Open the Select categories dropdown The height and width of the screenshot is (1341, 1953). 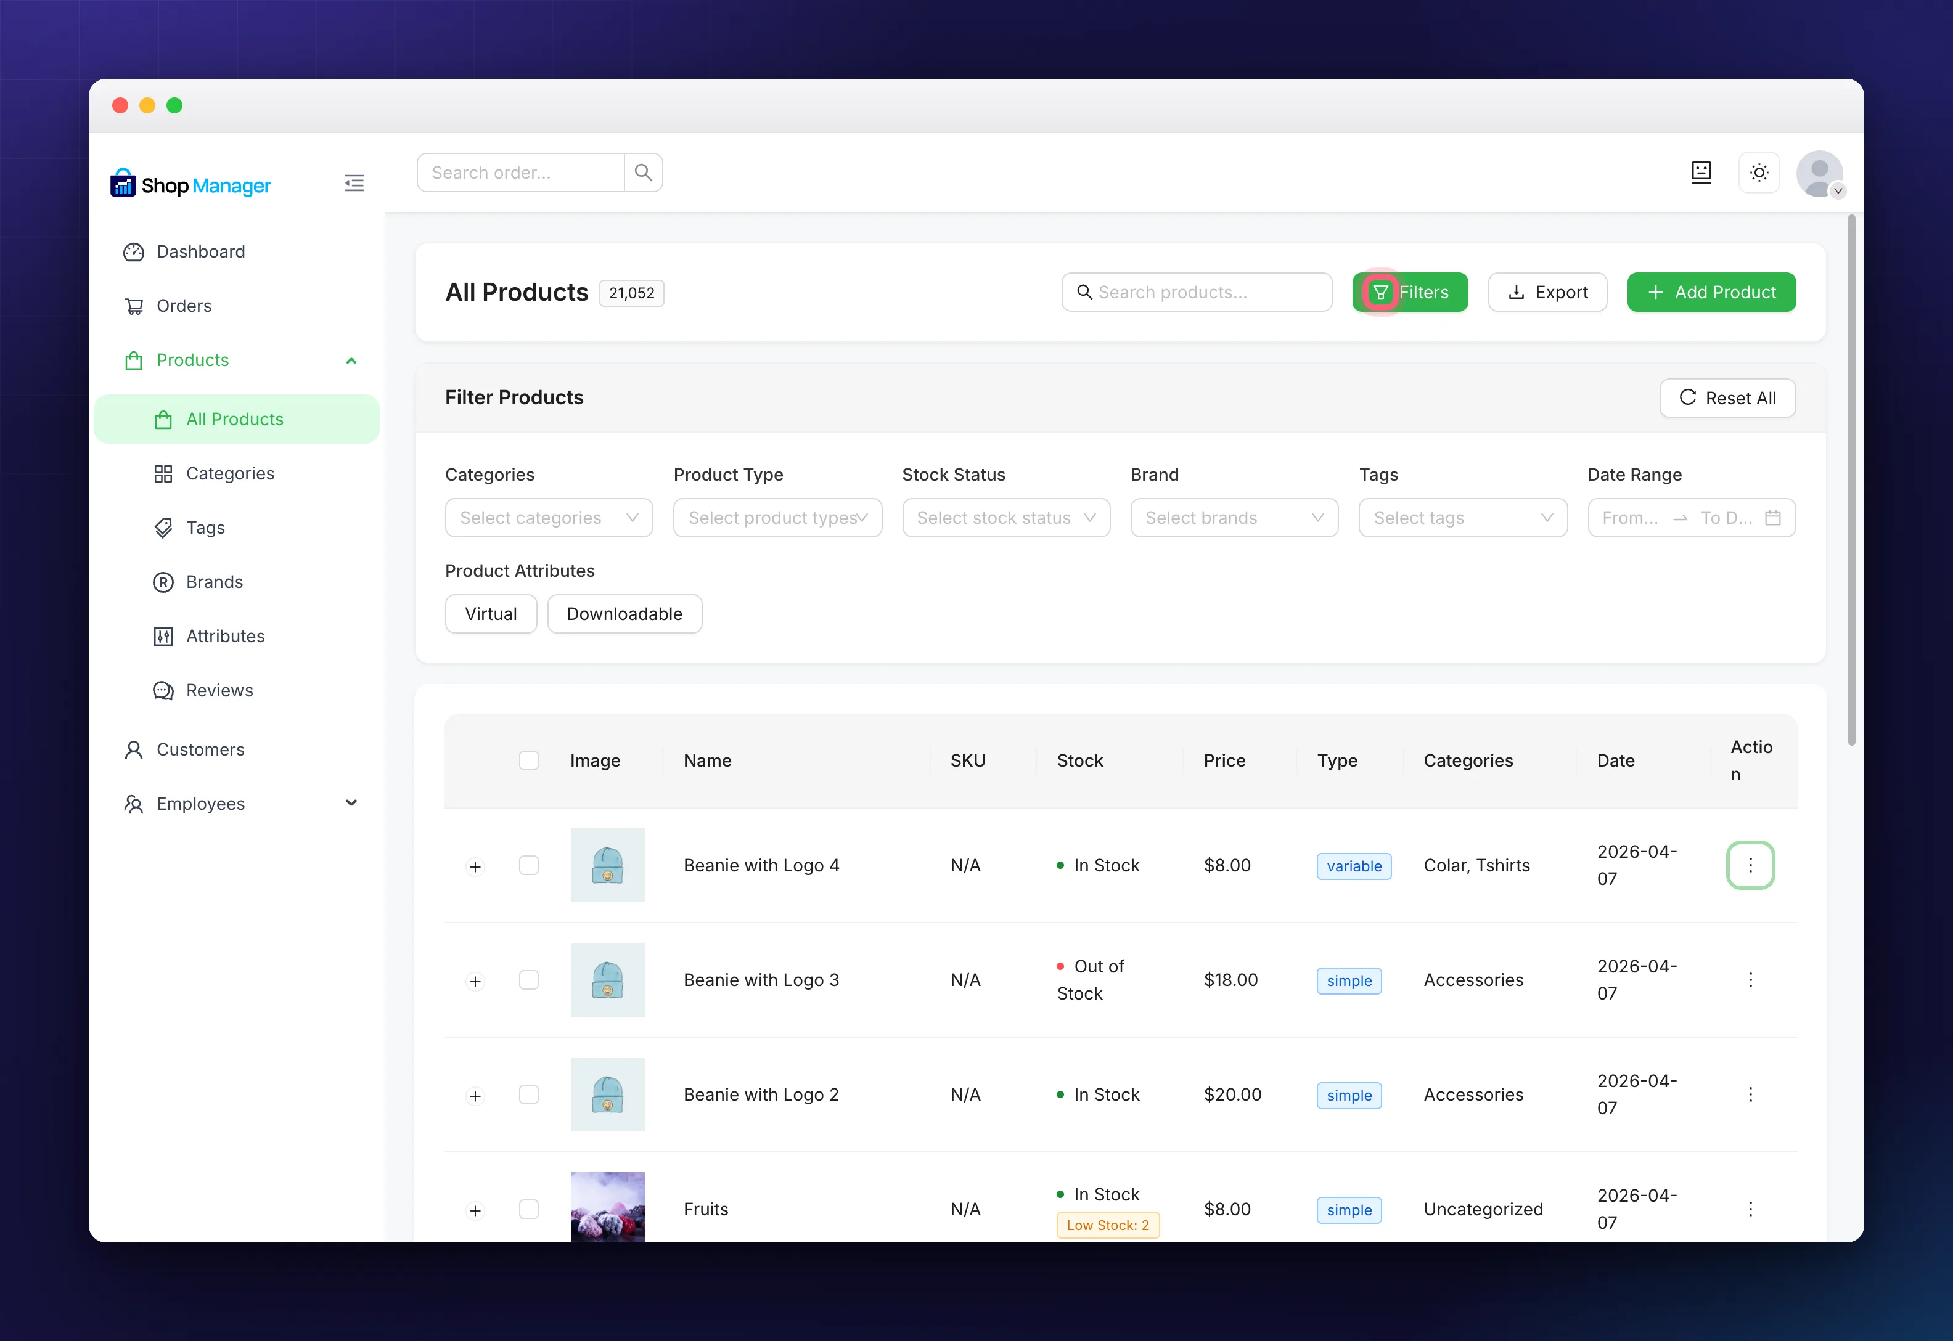click(x=549, y=518)
